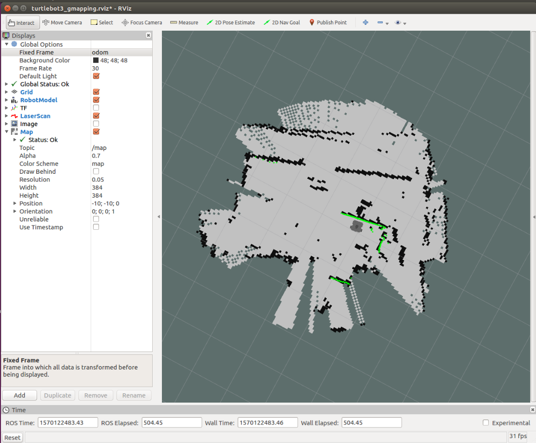Click the clock icon in Time panel
This screenshot has height=443, width=536.
[x=6, y=410]
